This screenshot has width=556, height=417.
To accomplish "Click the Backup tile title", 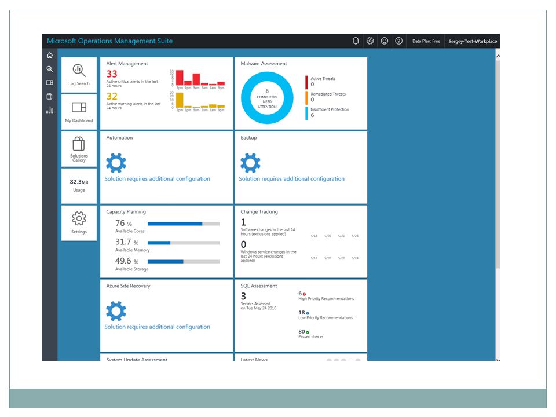I will [248, 138].
